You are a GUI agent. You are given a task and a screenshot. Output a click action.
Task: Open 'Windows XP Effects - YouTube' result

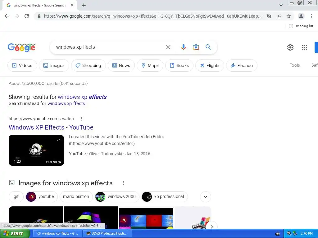click(51, 127)
